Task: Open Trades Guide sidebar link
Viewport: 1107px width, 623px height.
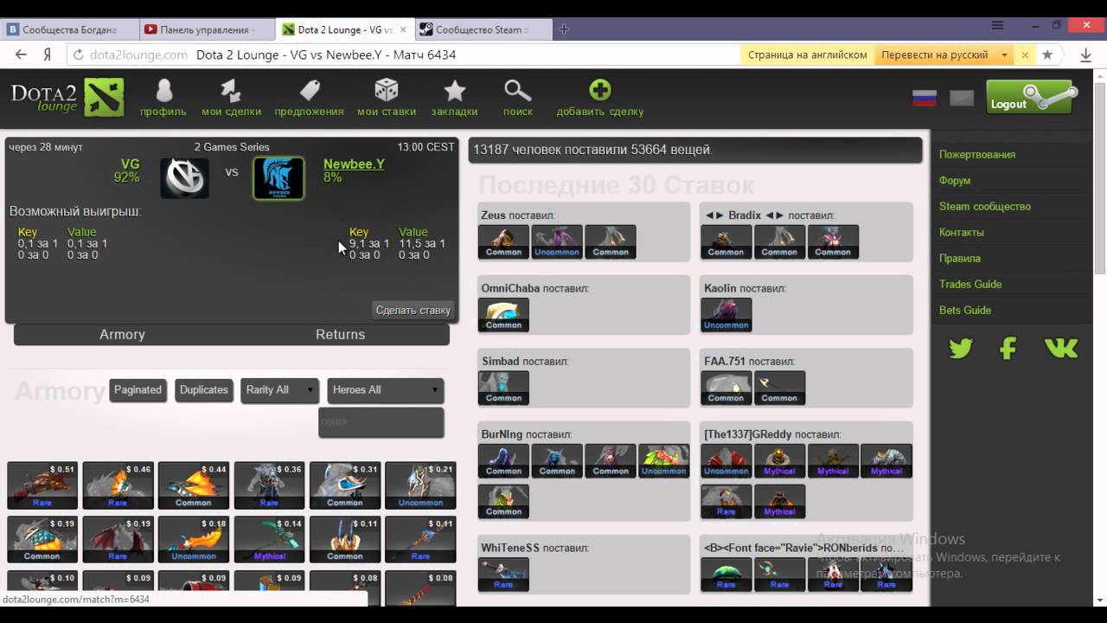Action: [970, 285]
